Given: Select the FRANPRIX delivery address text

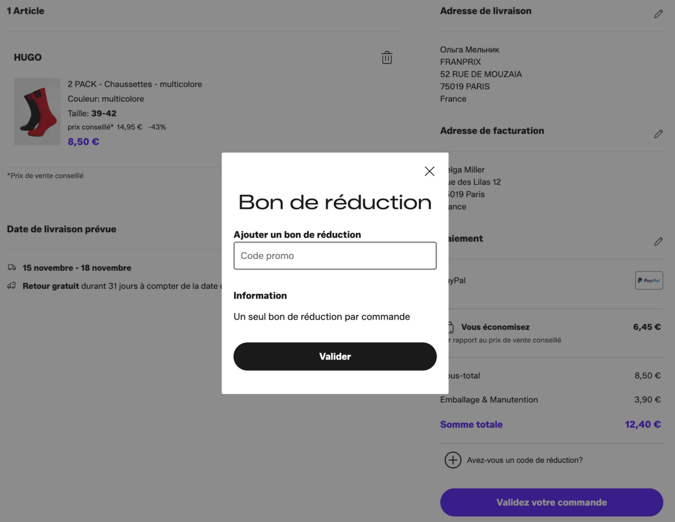Looking at the screenshot, I should 462,62.
